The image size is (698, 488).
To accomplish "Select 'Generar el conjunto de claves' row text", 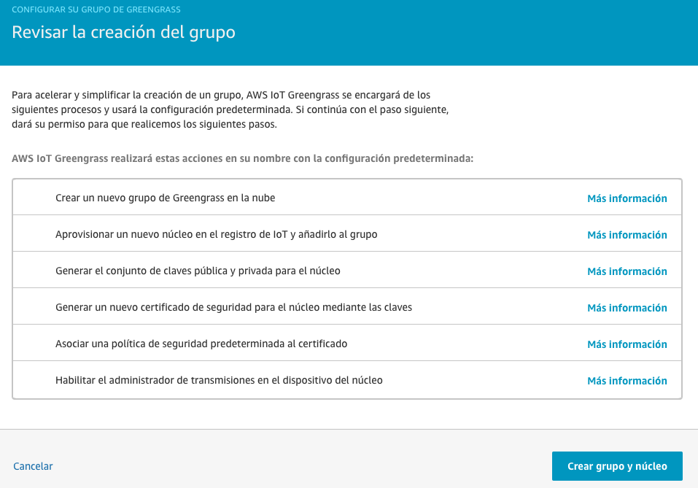I will (198, 271).
